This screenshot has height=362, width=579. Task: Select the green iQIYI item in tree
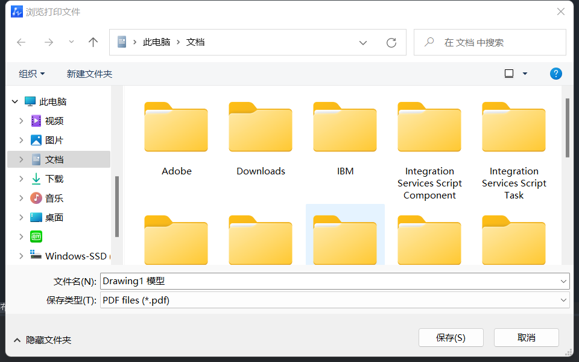36,237
